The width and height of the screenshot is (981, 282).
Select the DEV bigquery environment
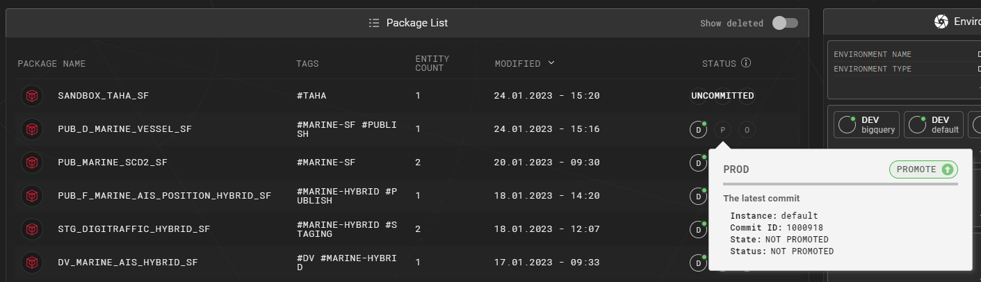coord(866,125)
